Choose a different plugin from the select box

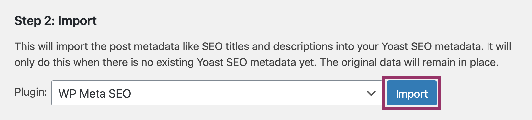(x=217, y=93)
